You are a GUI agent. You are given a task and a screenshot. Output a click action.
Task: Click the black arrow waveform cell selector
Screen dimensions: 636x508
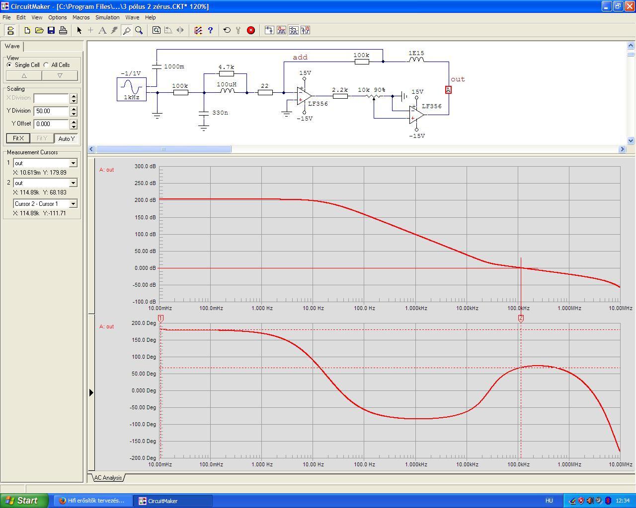[91, 393]
